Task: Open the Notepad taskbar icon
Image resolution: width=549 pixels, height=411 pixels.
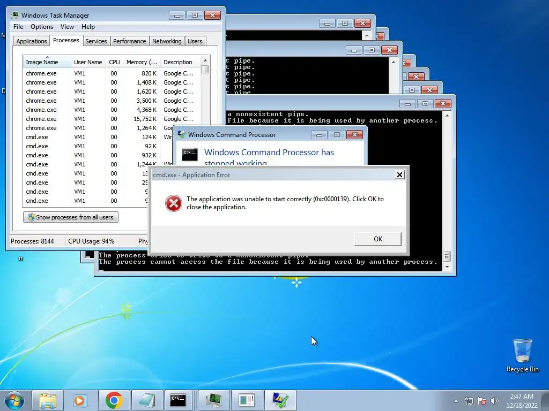Action: pos(146,400)
